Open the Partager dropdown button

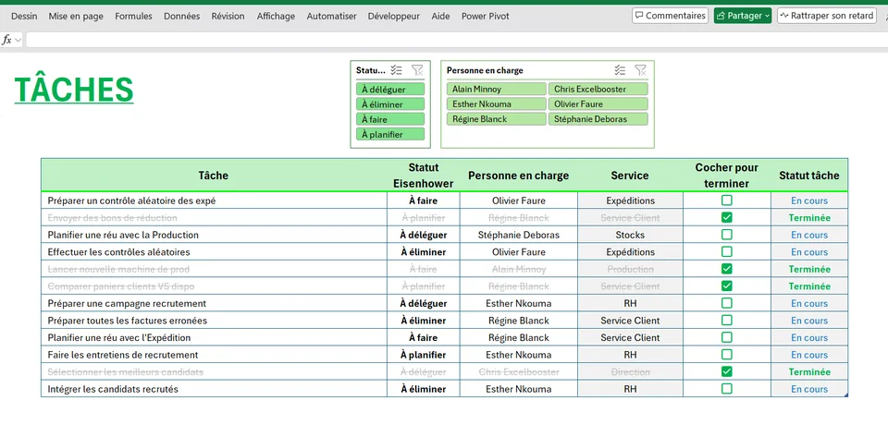point(743,16)
